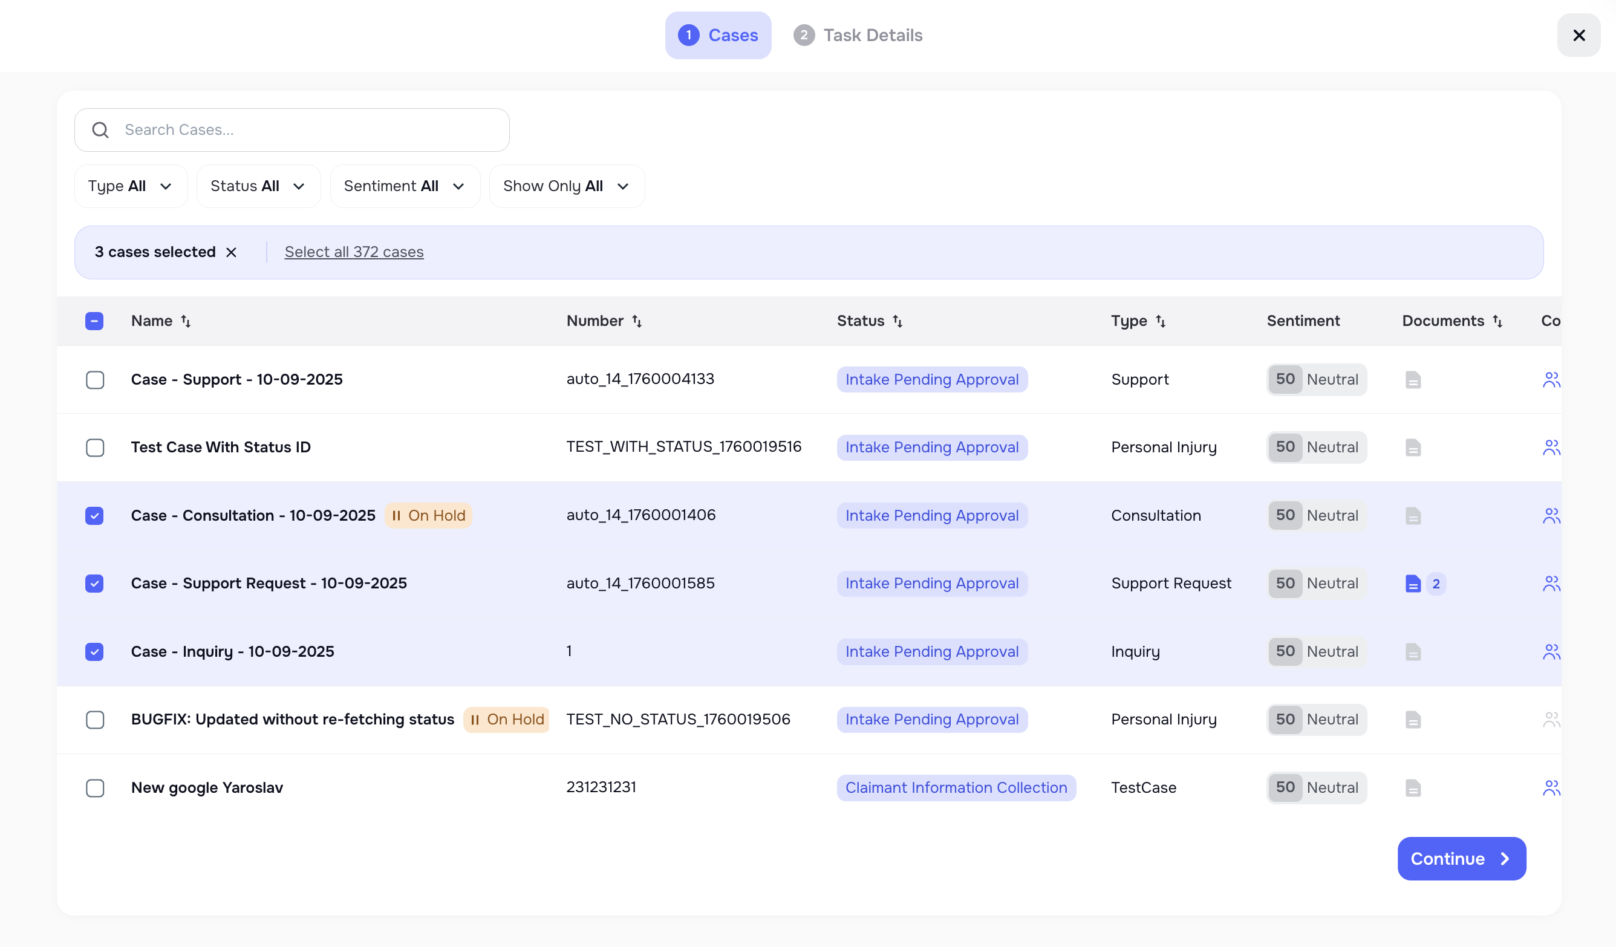The image size is (1616, 947).
Task: Uncheck Case - Consultation - 10-09-2025
Action: click(x=94, y=515)
